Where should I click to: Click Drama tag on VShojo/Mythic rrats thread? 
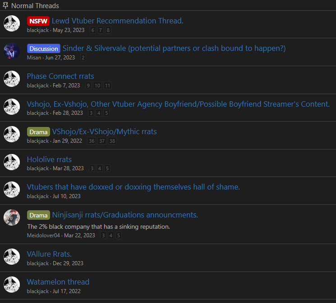[x=39, y=132]
